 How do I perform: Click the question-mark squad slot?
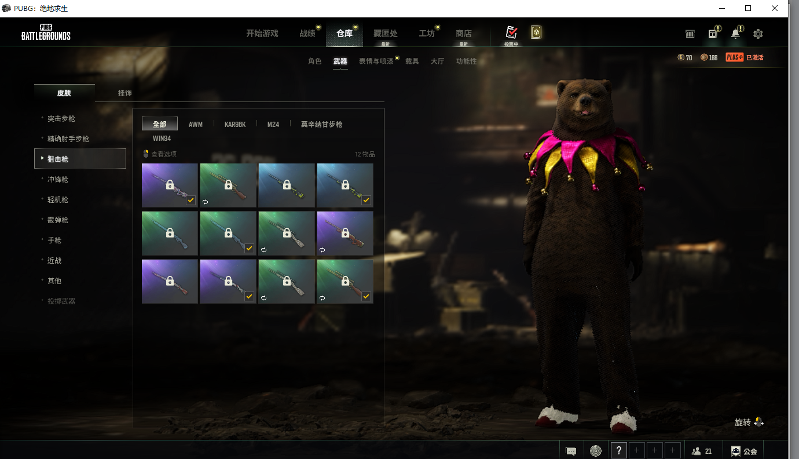[619, 450]
